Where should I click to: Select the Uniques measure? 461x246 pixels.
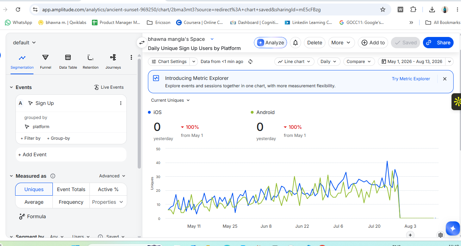pos(34,189)
